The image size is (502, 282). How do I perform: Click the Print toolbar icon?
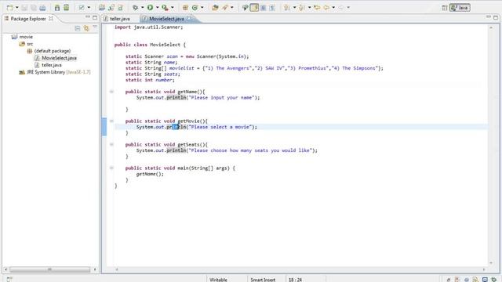click(42, 7)
